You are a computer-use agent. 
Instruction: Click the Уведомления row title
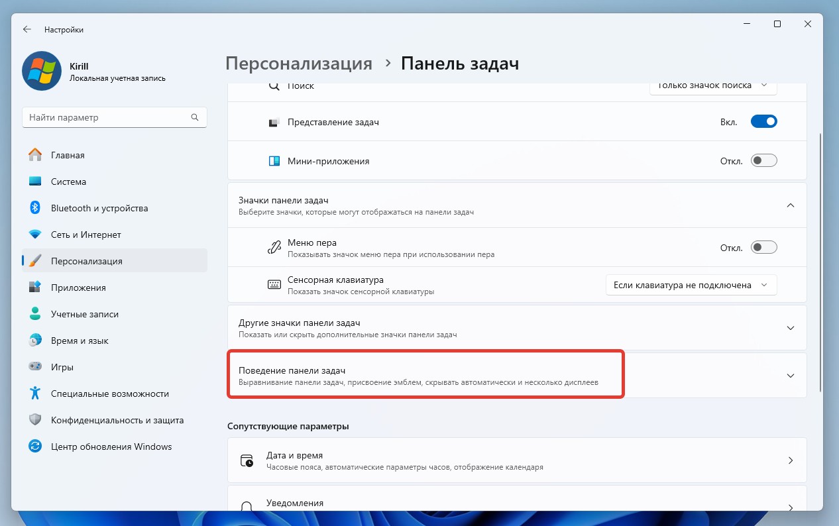click(x=295, y=503)
